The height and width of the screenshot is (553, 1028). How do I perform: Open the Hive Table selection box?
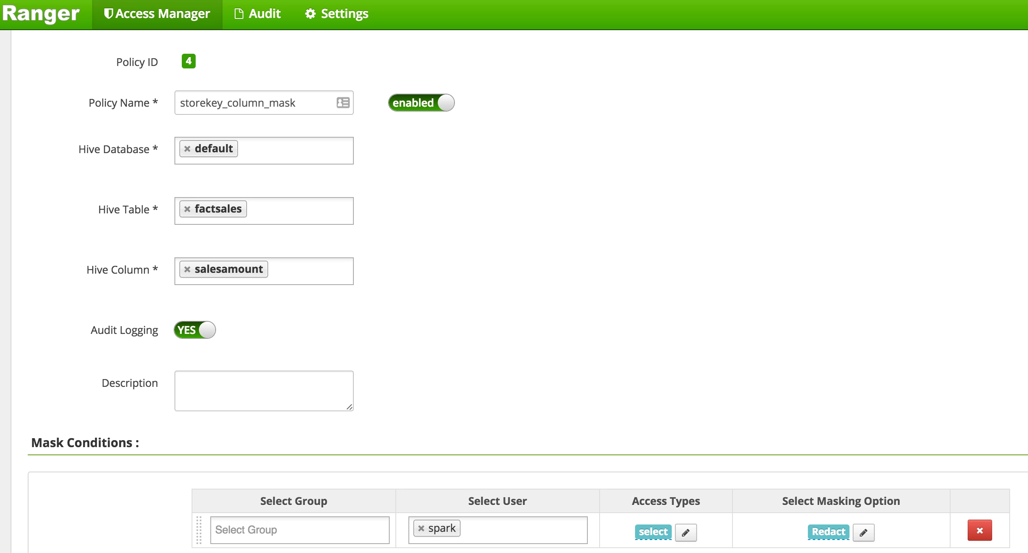click(x=264, y=211)
